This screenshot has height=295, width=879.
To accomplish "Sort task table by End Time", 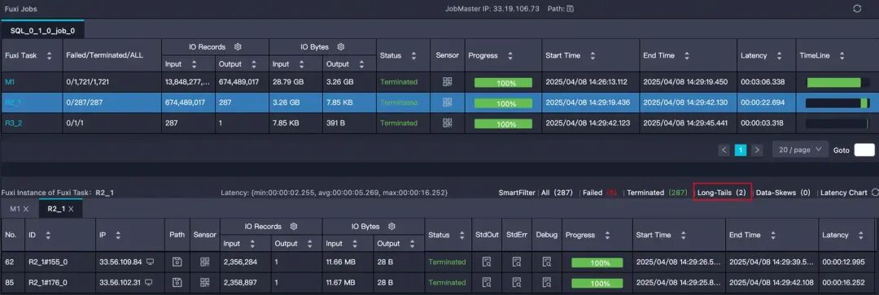I will click(687, 55).
